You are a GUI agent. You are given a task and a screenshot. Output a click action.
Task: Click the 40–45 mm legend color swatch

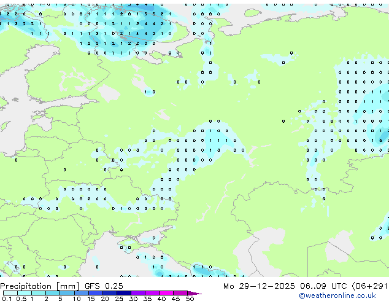[166, 293]
